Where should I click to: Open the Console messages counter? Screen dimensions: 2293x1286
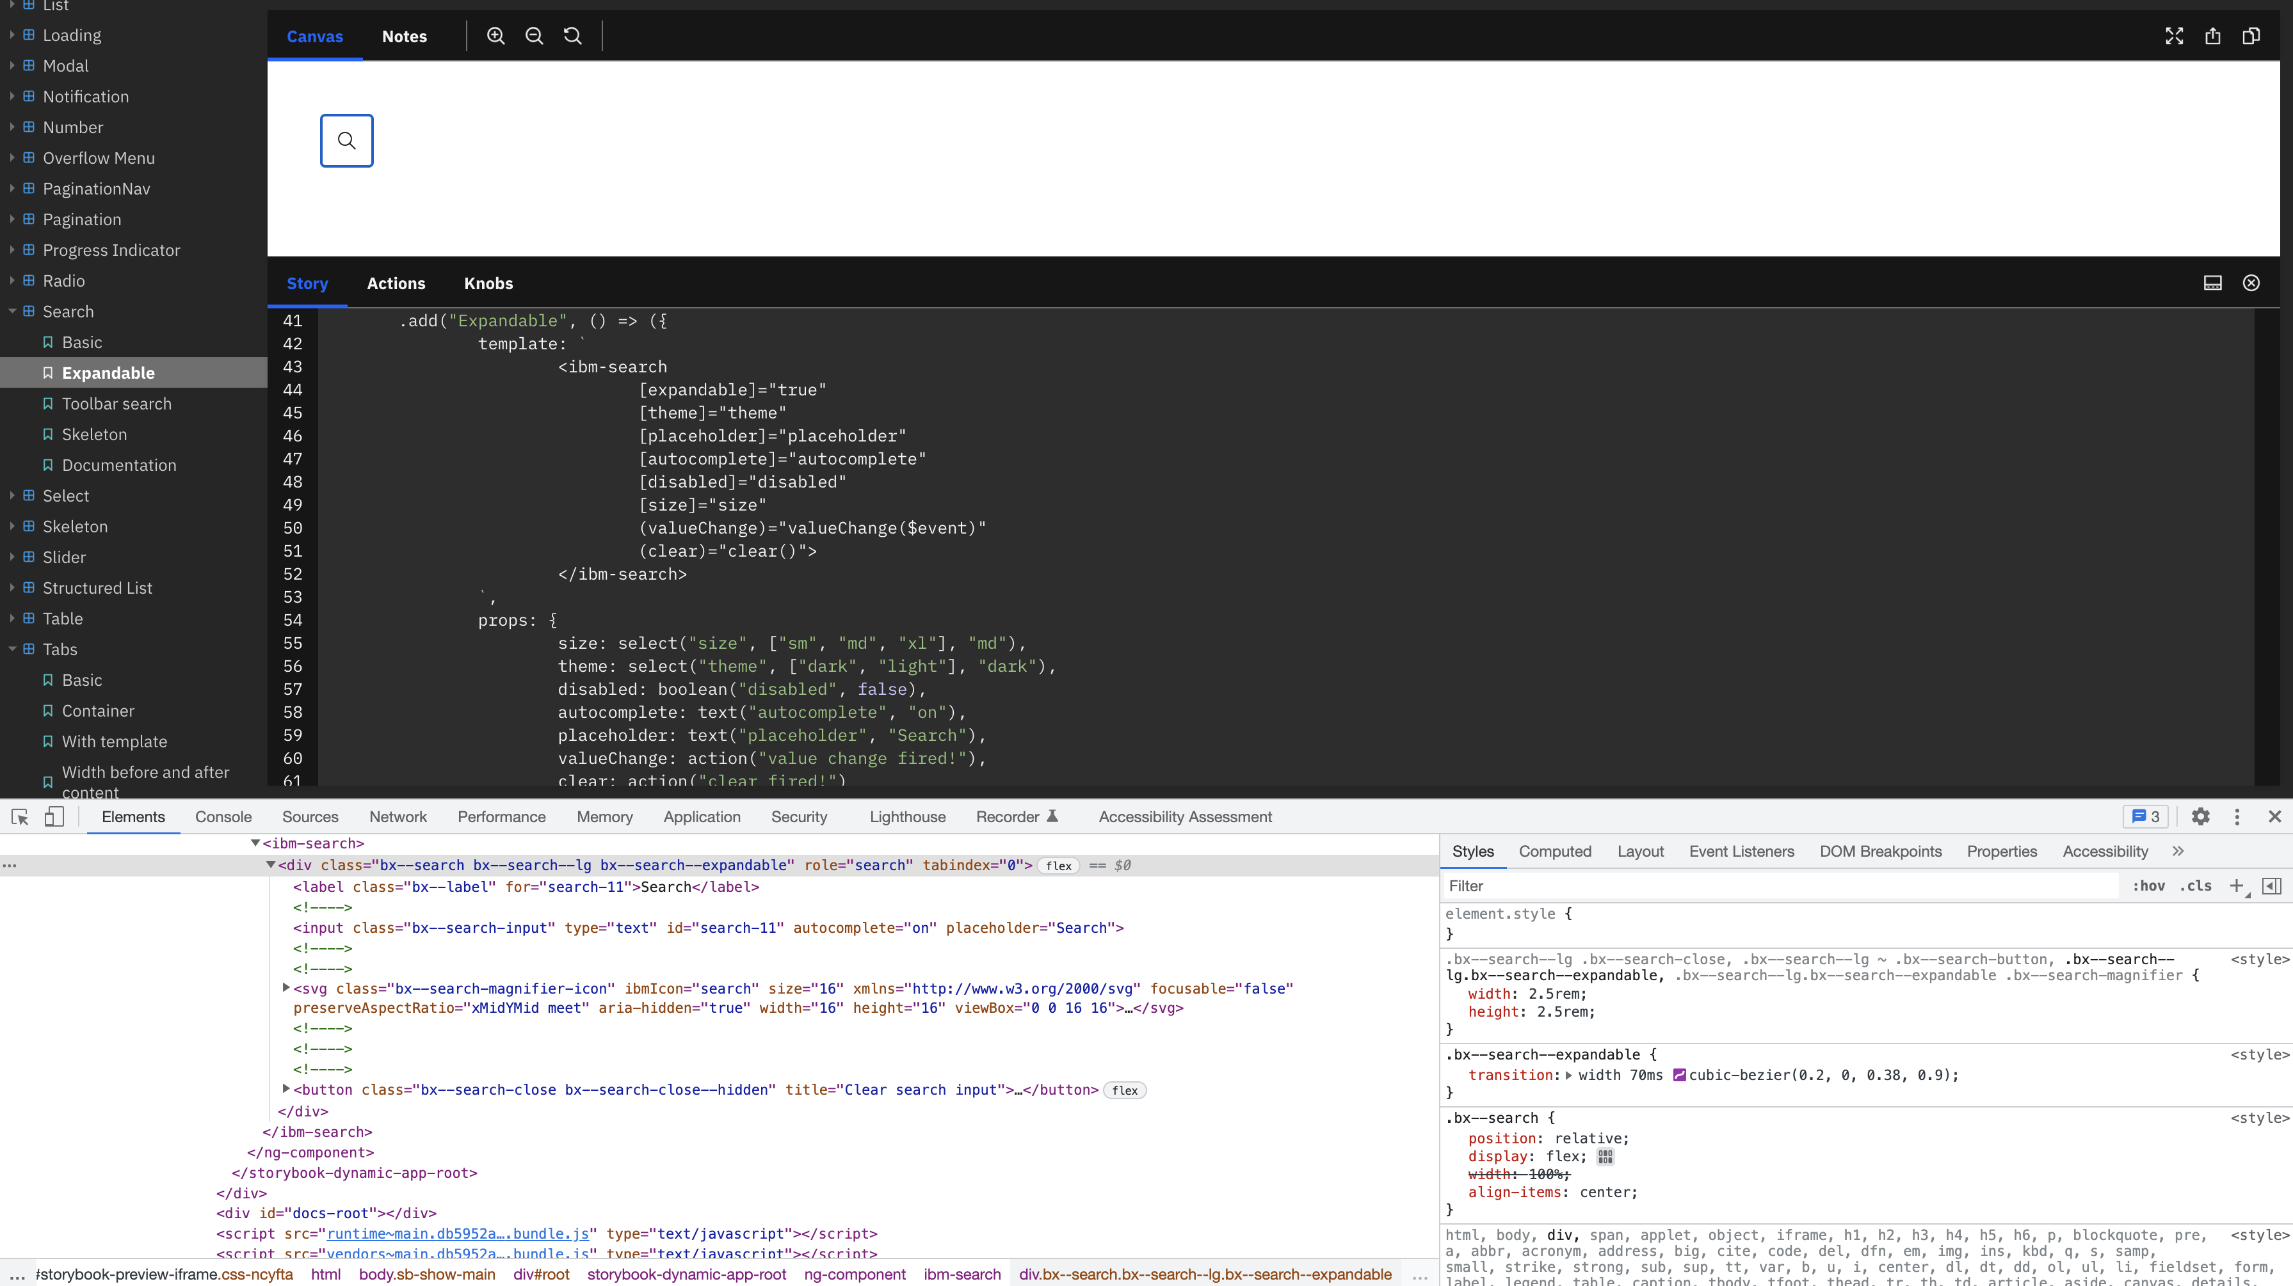(x=2145, y=816)
